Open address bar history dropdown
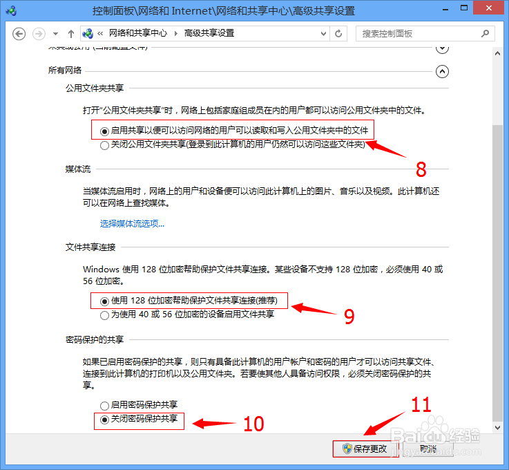 (x=323, y=33)
